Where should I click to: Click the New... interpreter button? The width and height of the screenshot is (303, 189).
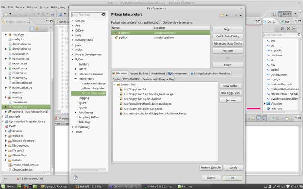coord(228,29)
